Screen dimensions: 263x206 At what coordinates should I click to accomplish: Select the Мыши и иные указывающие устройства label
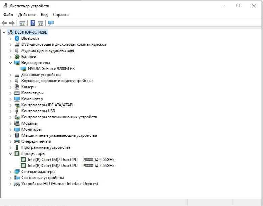coord(59,135)
